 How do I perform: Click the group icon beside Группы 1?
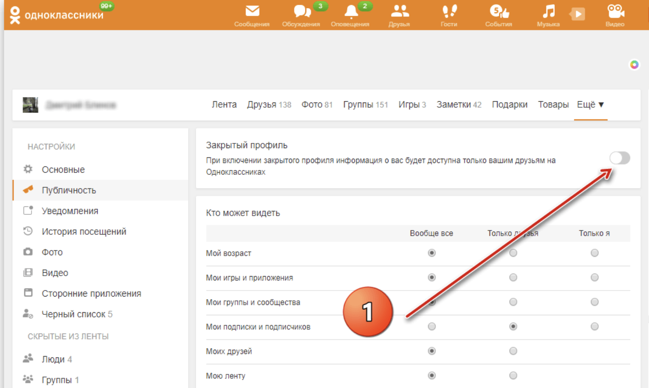28,379
